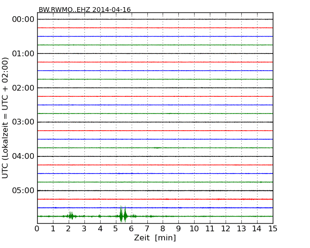Select the x-axis tick label 5

[116, 229]
